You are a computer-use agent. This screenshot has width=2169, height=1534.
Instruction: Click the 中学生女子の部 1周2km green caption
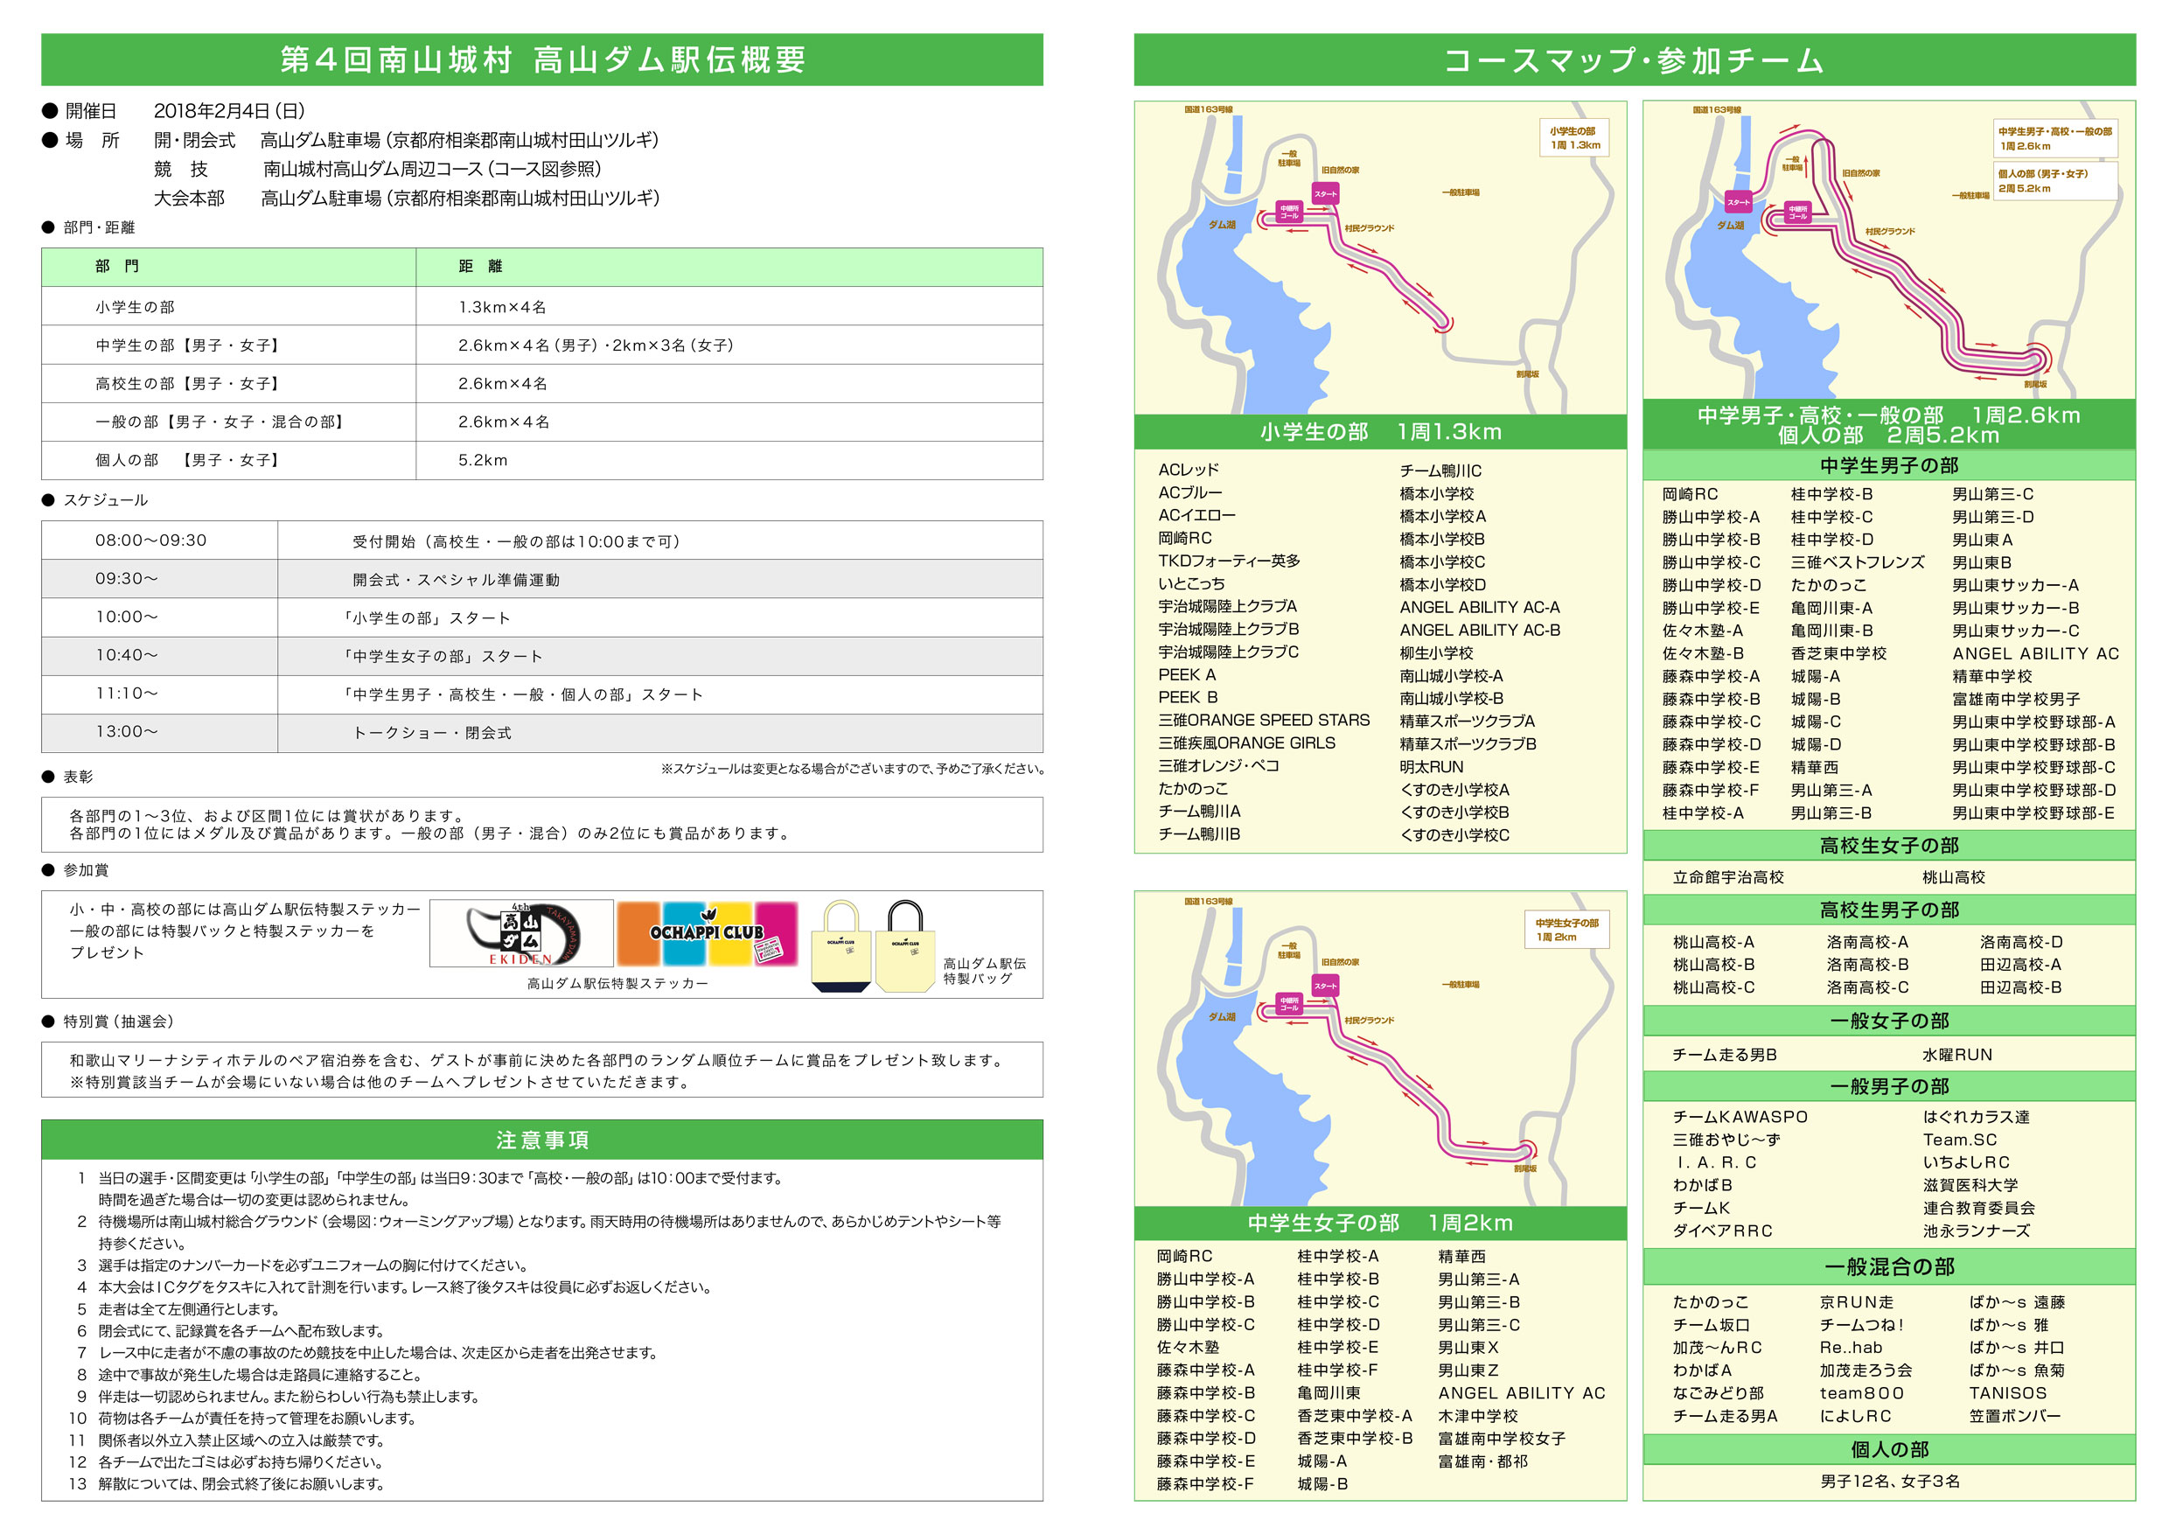click(x=1379, y=1224)
